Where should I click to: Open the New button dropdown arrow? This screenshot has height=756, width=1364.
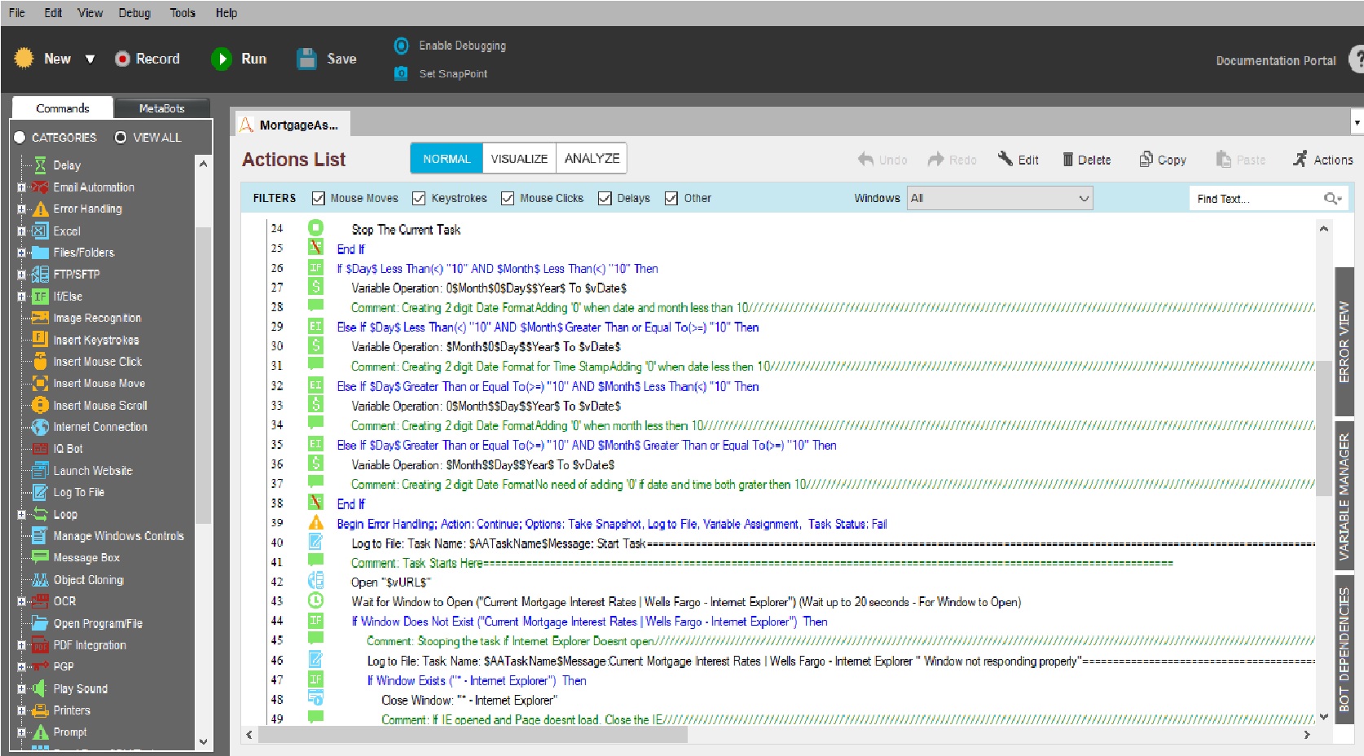click(x=90, y=59)
